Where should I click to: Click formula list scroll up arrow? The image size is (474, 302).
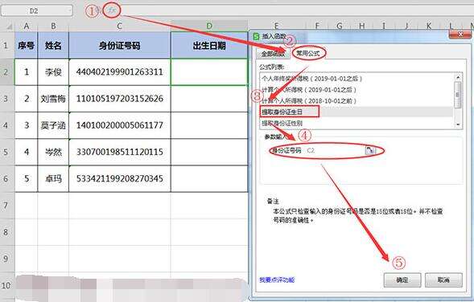[x=458, y=78]
